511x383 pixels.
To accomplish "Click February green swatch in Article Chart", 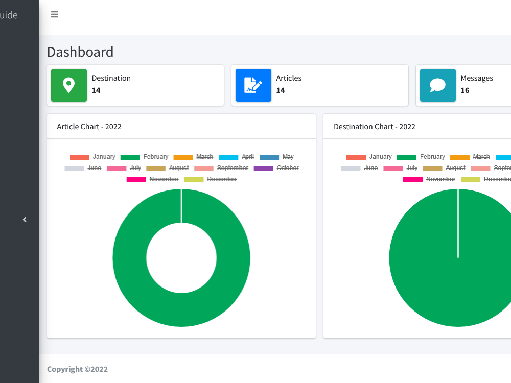I will point(130,157).
